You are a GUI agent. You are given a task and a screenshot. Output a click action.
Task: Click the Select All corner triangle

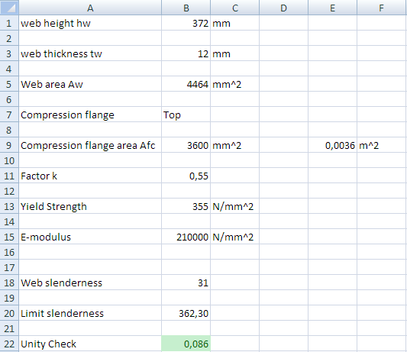[x=9, y=8]
